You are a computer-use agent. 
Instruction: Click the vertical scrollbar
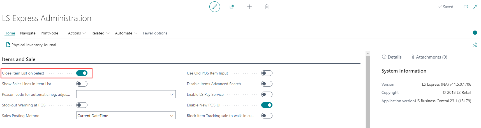(368, 90)
